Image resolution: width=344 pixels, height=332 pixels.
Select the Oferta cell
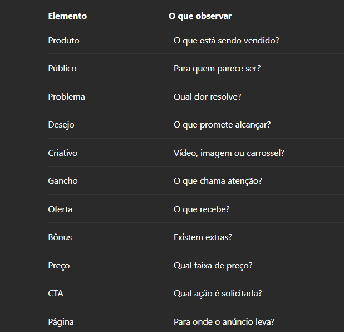click(x=60, y=209)
